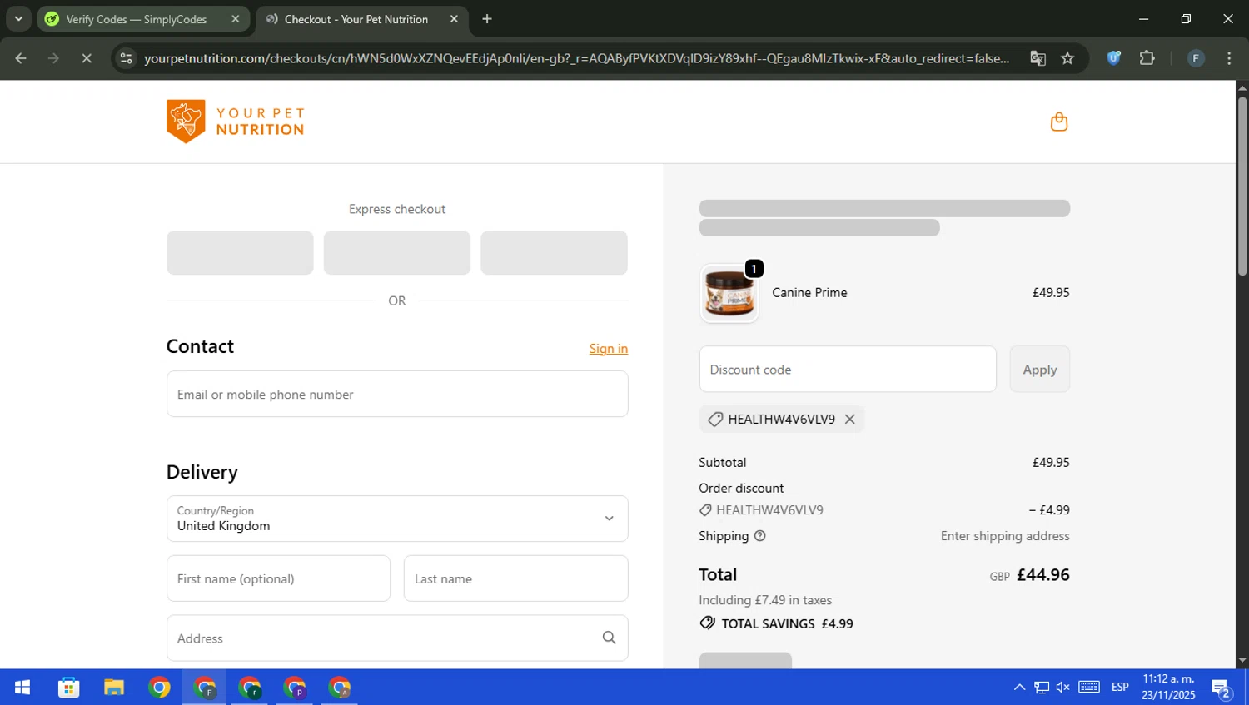Click the TOTAL SAVINGS £4.99 text
This screenshot has width=1249, height=705.
click(x=787, y=624)
